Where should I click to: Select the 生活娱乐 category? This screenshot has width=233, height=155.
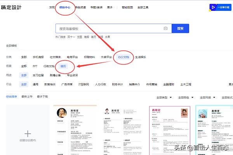pos(141,57)
